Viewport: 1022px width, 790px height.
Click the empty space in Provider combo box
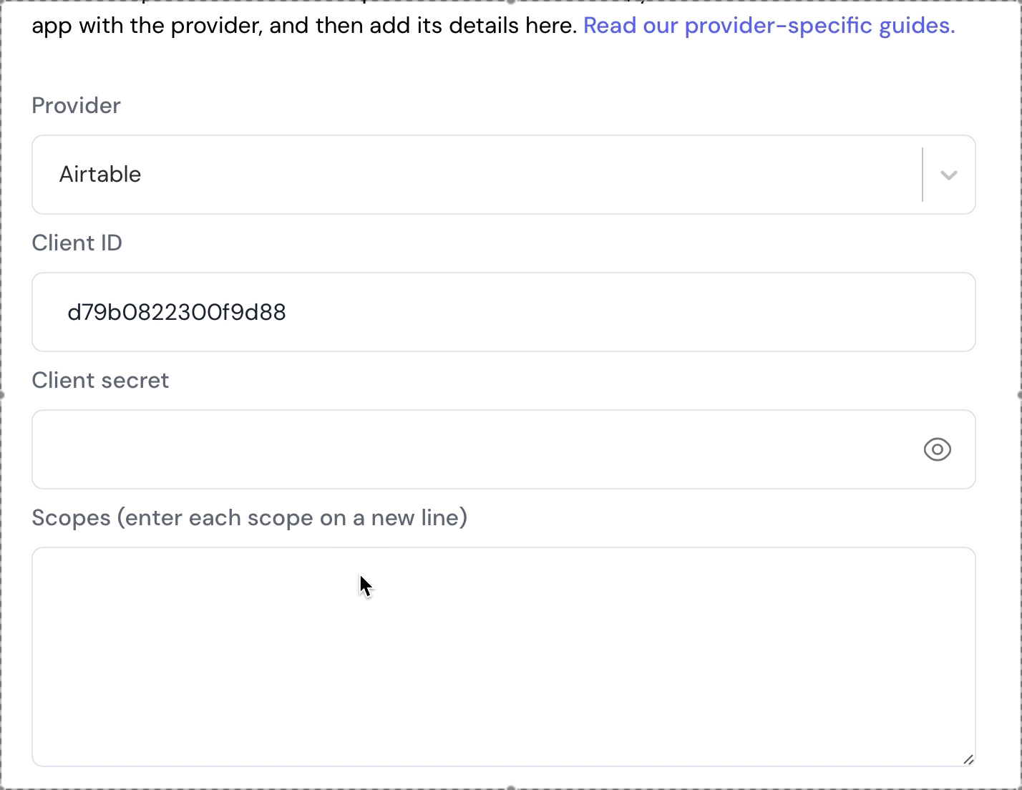530,175
